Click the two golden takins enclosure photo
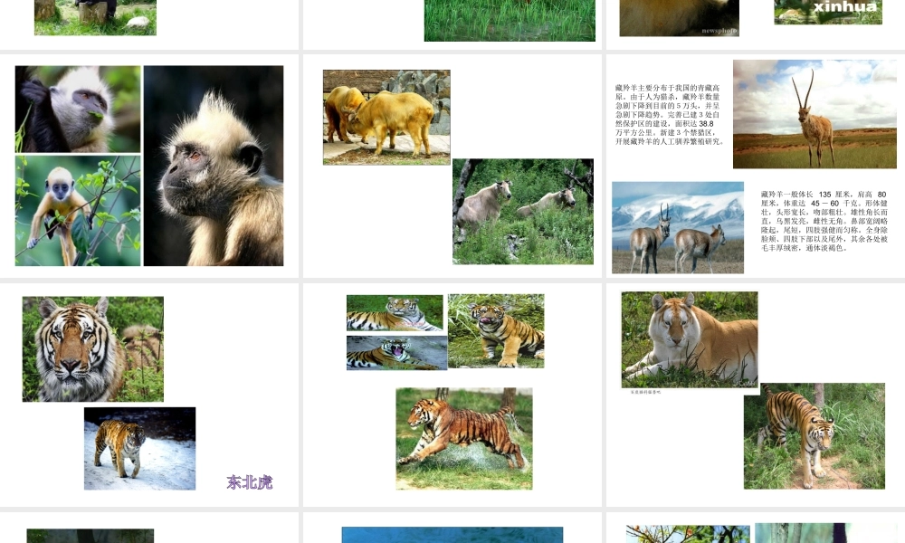 click(386, 117)
